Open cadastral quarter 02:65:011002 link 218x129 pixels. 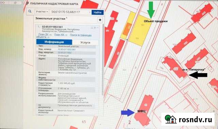pos(65,53)
